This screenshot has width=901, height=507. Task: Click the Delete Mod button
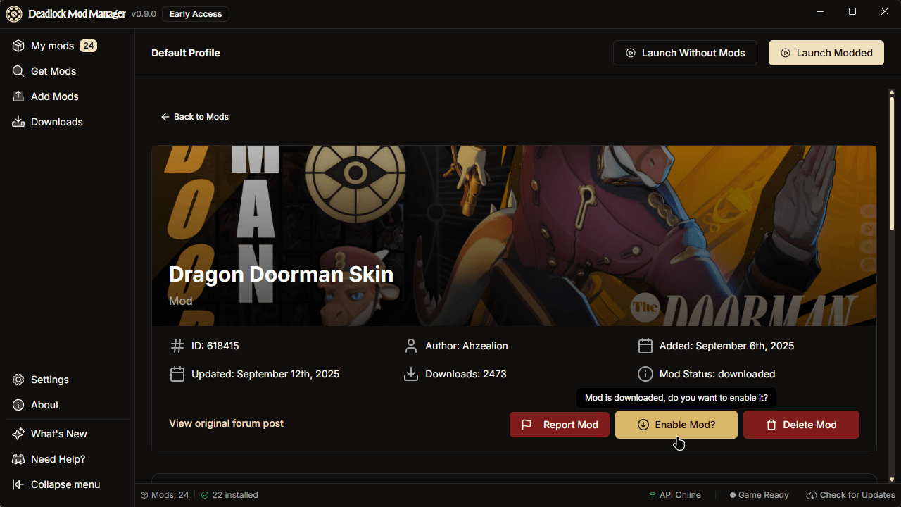[x=801, y=425]
